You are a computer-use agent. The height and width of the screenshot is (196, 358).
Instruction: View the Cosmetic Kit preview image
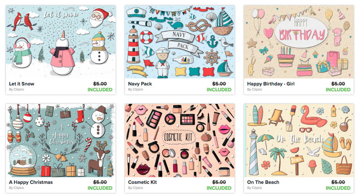click(x=180, y=140)
